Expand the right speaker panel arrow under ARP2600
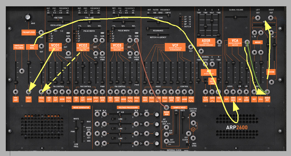Viewport: 291px width, 156px height. (236, 148)
